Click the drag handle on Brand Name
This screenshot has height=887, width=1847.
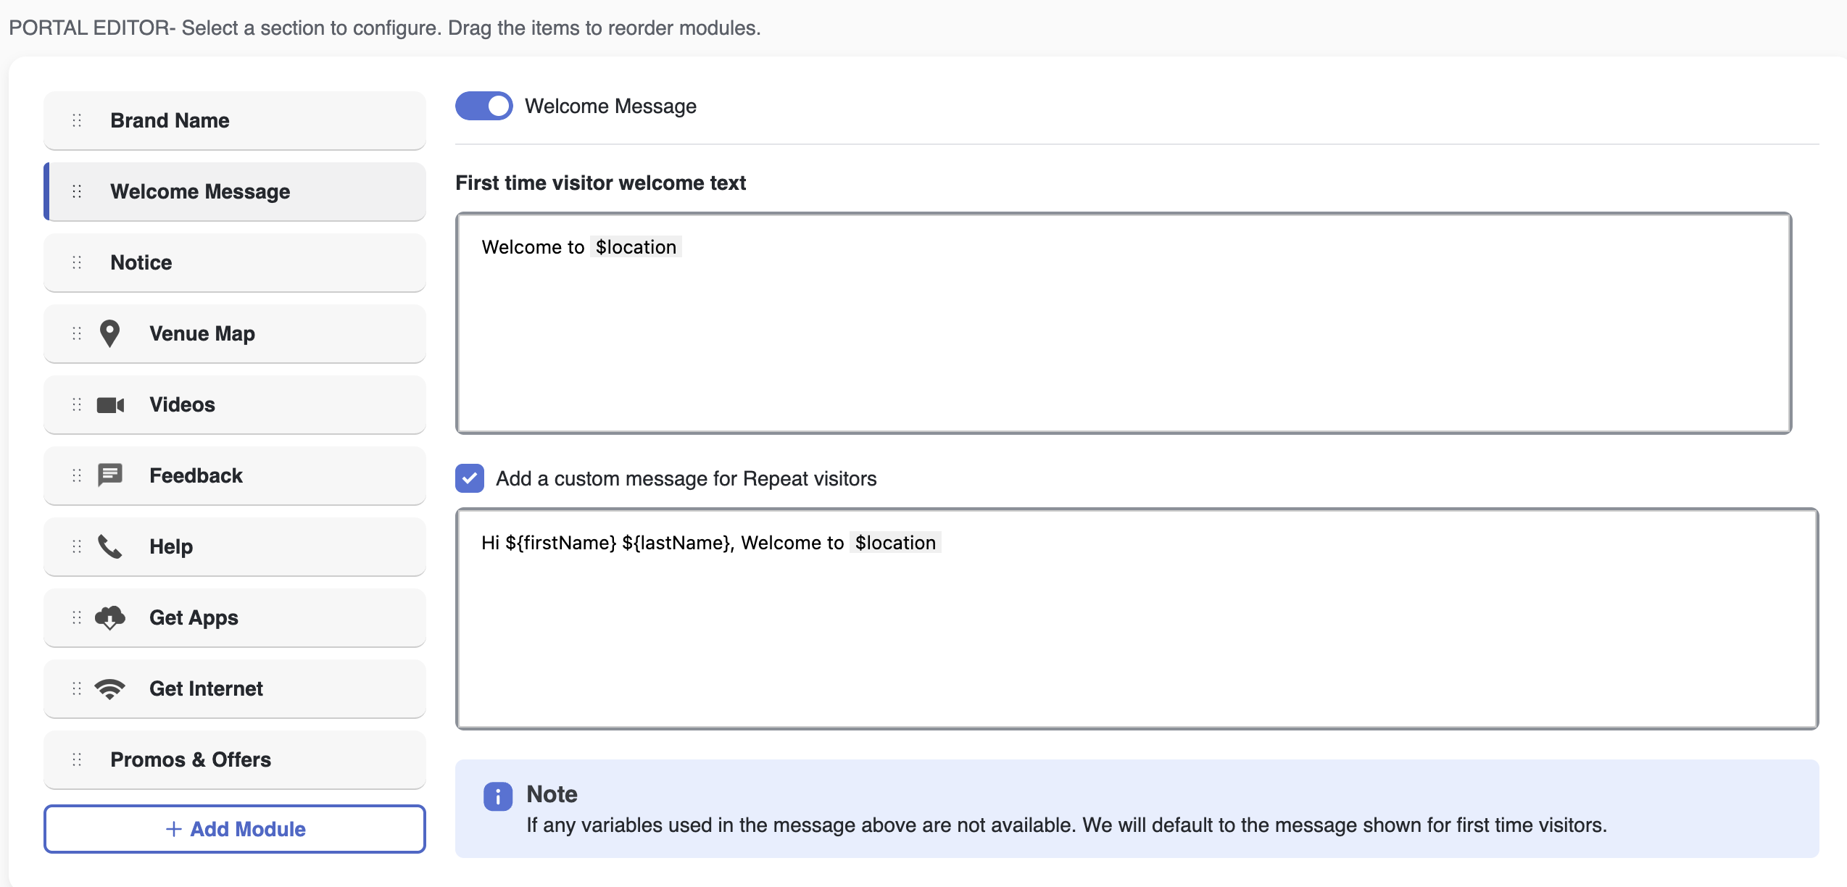[77, 120]
